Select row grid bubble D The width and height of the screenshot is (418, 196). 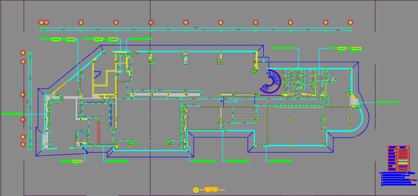pos(23,95)
